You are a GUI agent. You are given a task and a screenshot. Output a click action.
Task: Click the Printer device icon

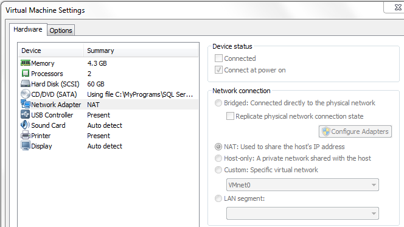pos(26,135)
